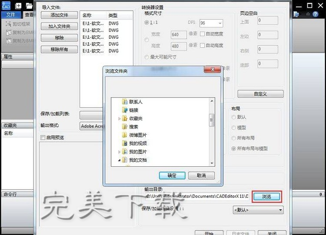
Task: Click the 自定义 button
Action: click(x=260, y=94)
